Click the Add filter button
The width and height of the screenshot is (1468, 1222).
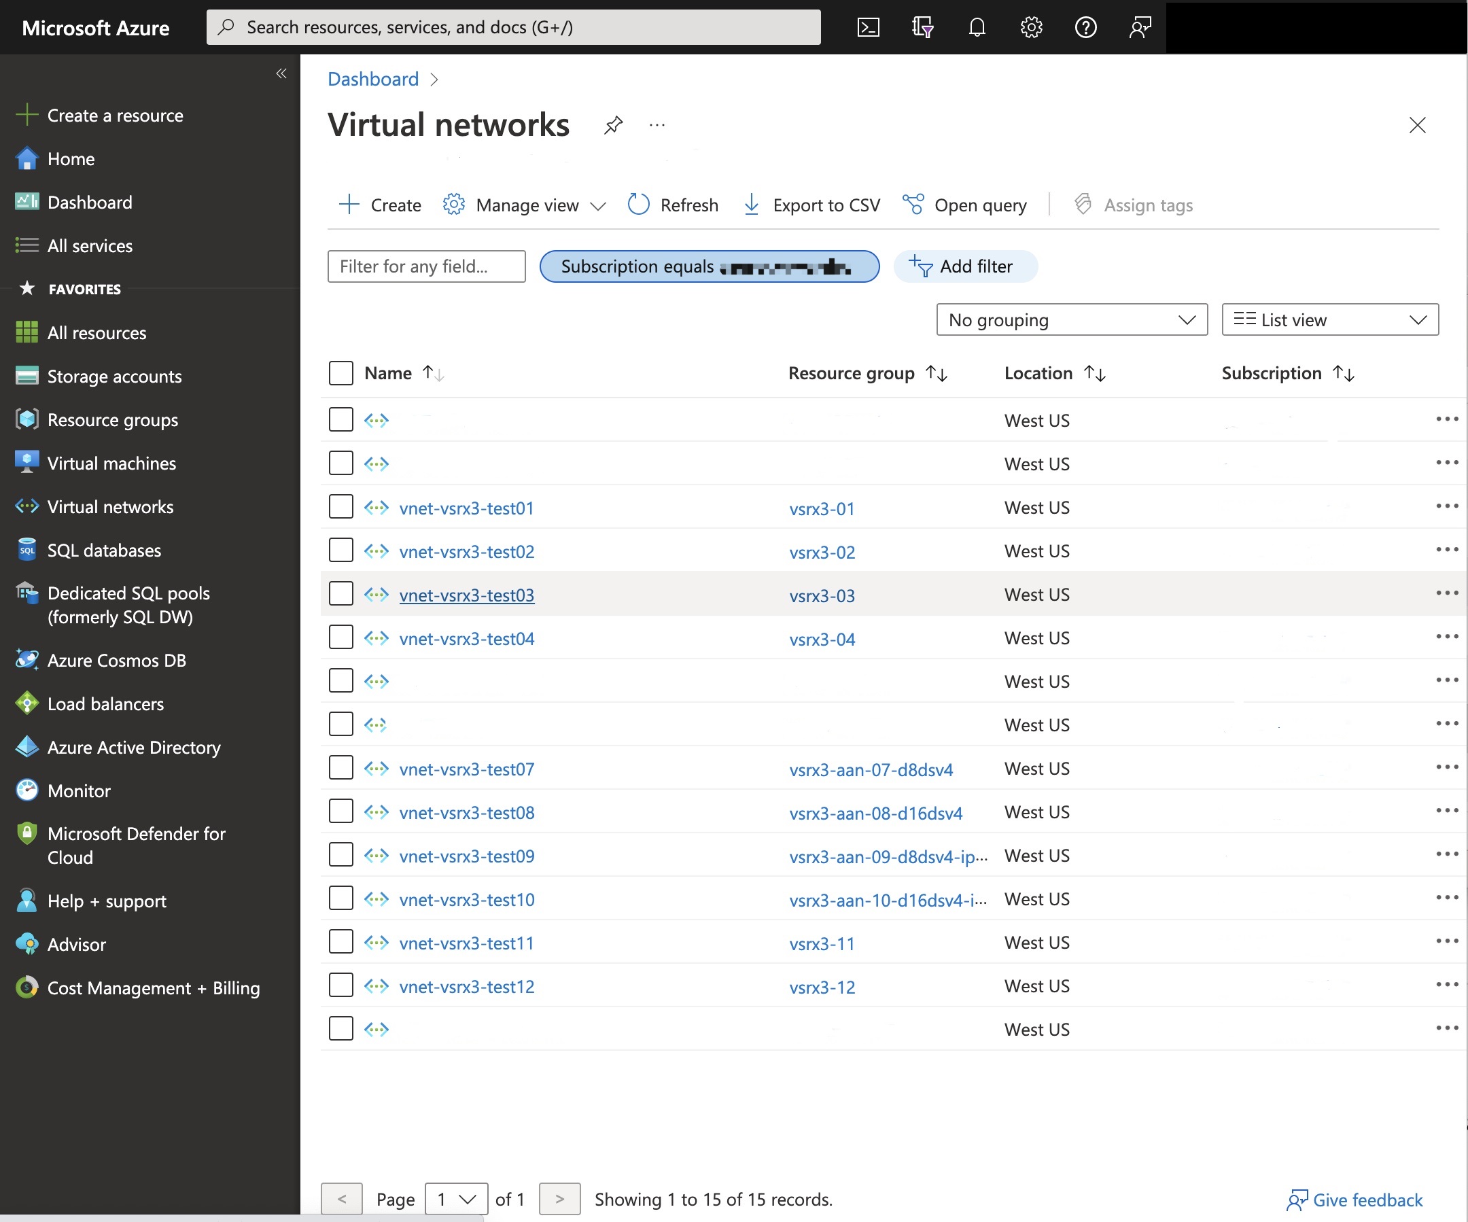coord(964,266)
